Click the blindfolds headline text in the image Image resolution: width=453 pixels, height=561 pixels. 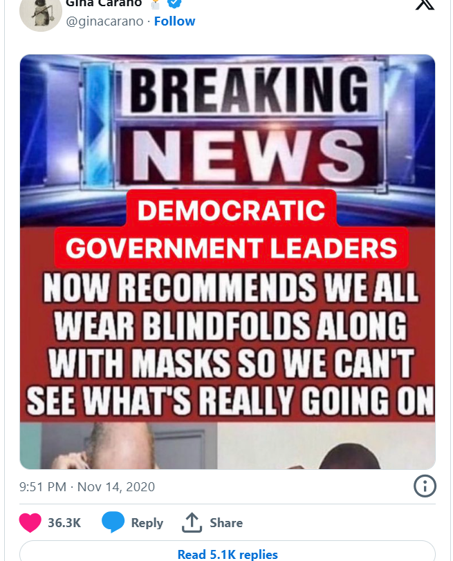click(x=230, y=345)
